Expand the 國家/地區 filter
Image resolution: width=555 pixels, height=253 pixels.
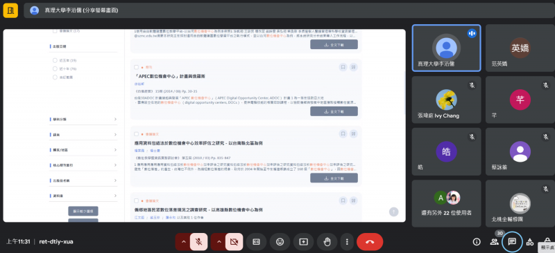[x=83, y=150]
